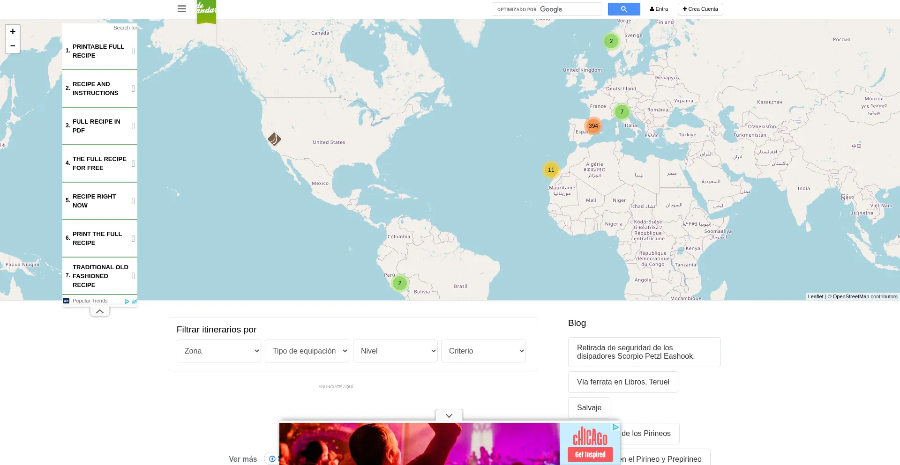Open the hamburger navigation menu
Image resolution: width=900 pixels, height=465 pixels.
pyautogui.click(x=182, y=9)
